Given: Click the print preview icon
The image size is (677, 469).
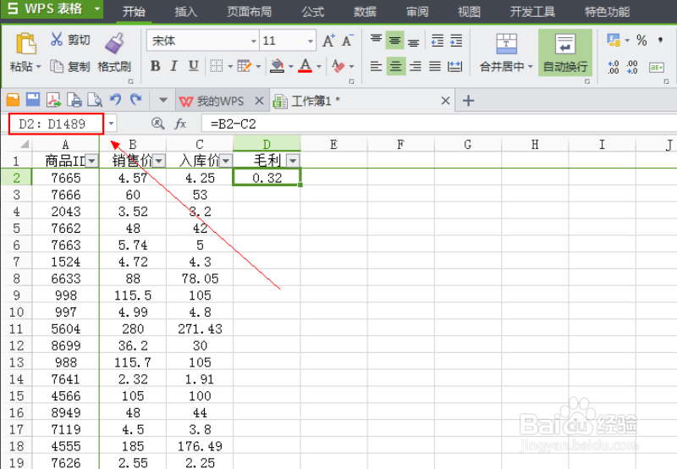Looking at the screenshot, I should (x=95, y=100).
